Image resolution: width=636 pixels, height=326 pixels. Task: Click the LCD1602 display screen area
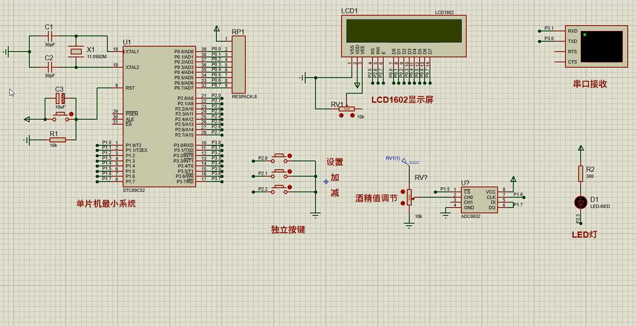pyautogui.click(x=403, y=31)
